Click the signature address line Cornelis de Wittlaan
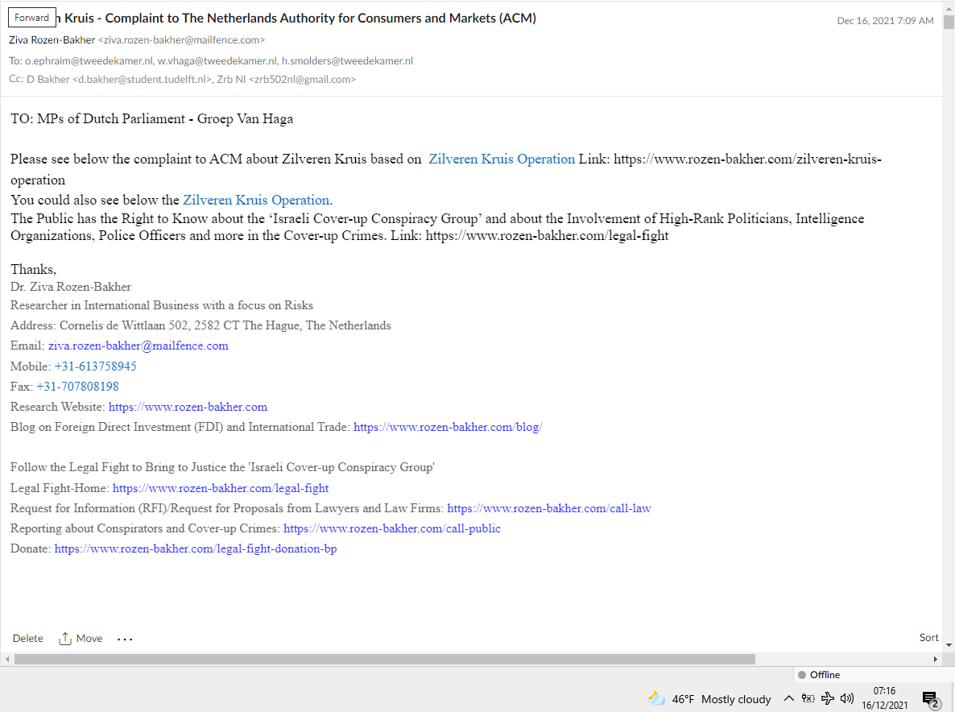The image size is (955, 712). 201,326
